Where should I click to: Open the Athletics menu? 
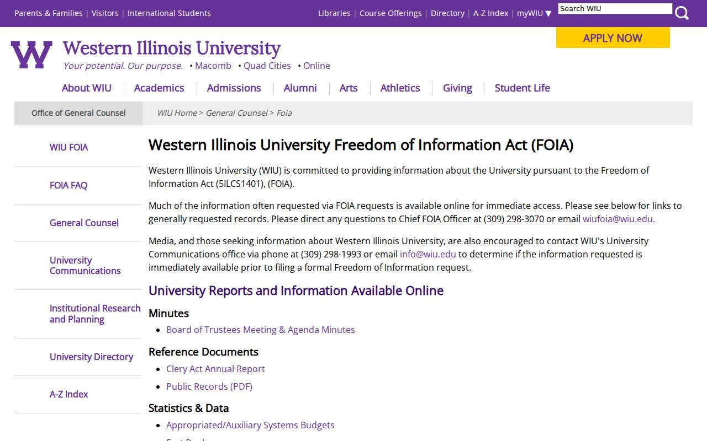tap(400, 88)
